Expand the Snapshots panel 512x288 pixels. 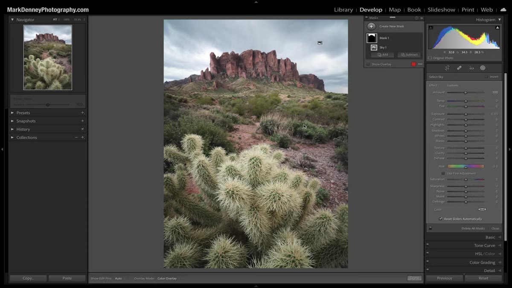point(12,121)
